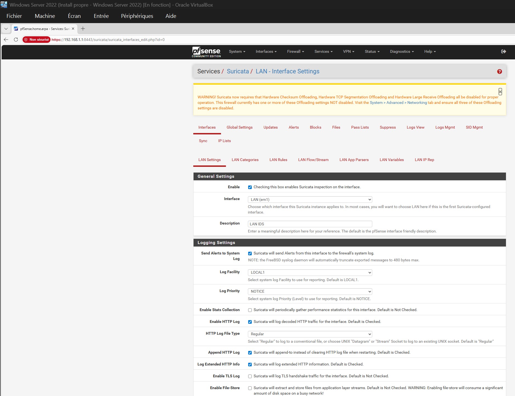Click the Description field containing LAN IDS

pyautogui.click(x=310, y=224)
